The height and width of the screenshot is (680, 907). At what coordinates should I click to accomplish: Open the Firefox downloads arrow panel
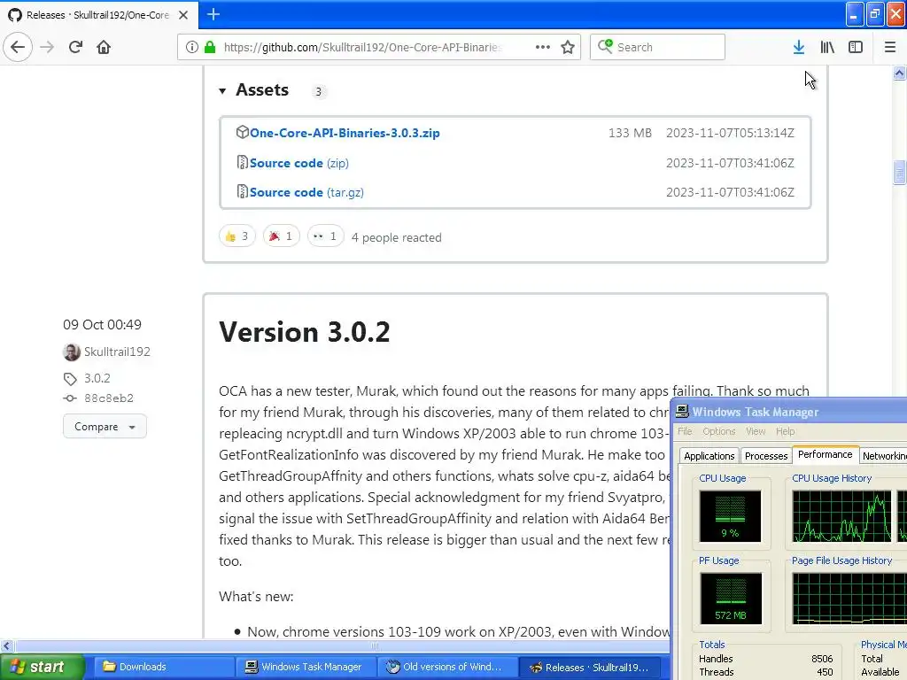(x=799, y=48)
